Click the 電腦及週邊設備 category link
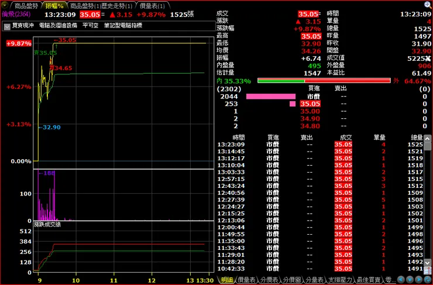433x285 pixels. click(x=58, y=26)
